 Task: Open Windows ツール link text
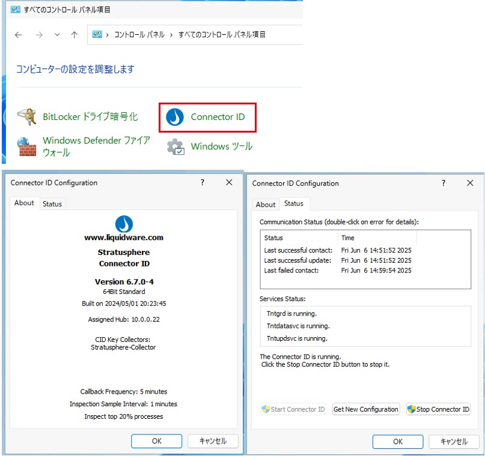click(x=222, y=146)
